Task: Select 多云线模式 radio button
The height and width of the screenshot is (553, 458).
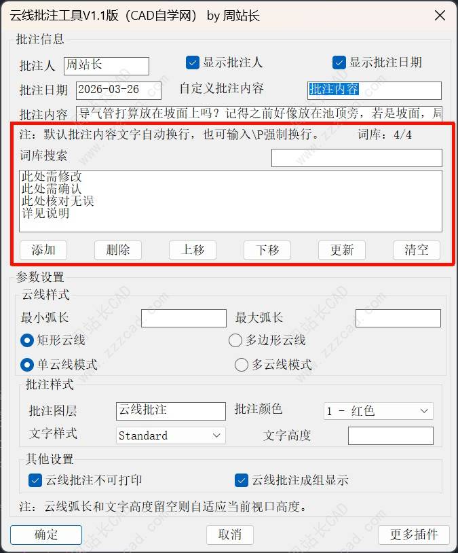Action: [241, 365]
